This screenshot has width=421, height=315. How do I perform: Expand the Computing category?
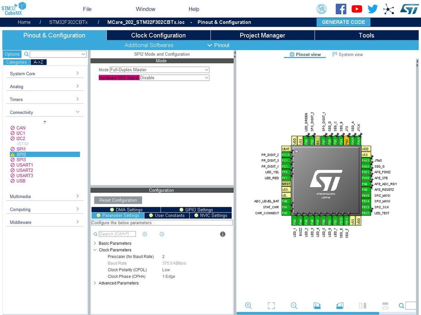[45, 209]
